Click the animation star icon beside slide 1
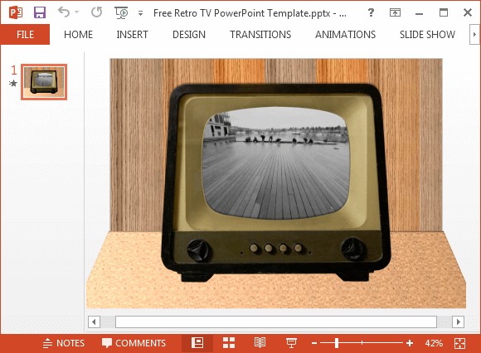This screenshot has width=481, height=353. point(13,83)
